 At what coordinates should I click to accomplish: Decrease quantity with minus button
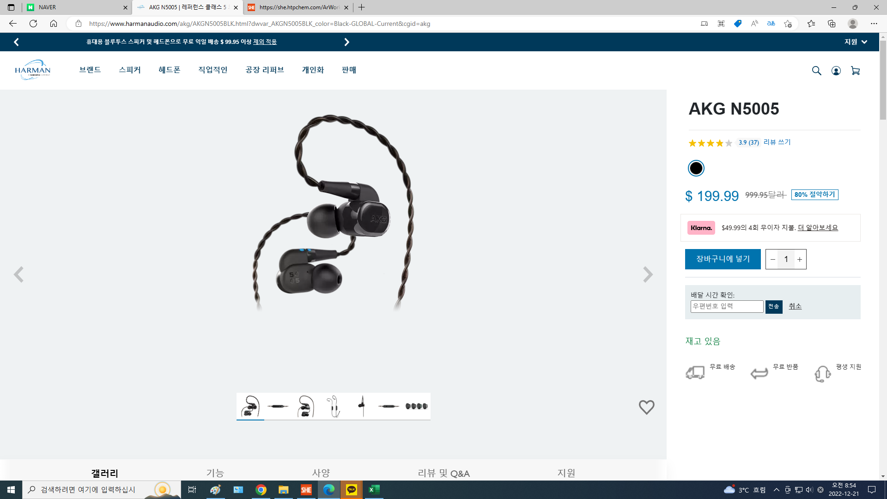click(773, 259)
